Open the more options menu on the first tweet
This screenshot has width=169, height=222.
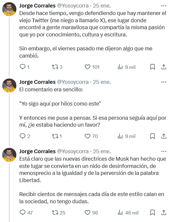tap(164, 6)
